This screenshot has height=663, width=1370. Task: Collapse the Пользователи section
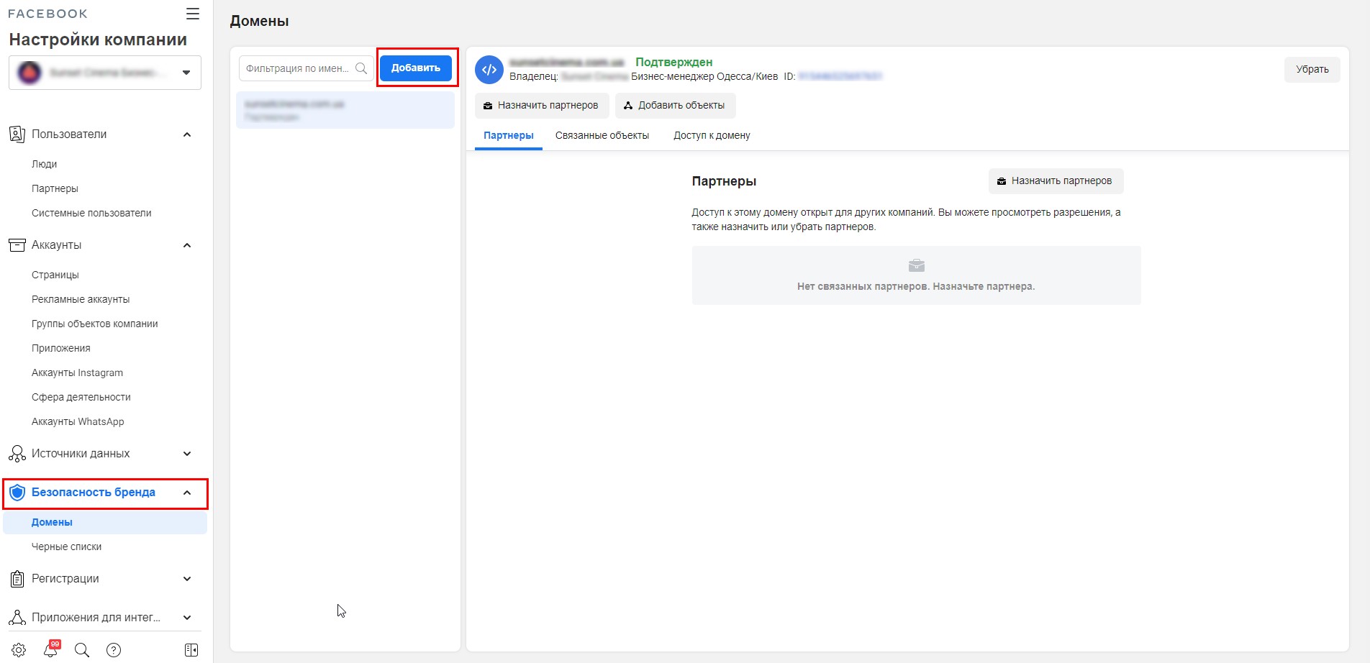[187, 134]
